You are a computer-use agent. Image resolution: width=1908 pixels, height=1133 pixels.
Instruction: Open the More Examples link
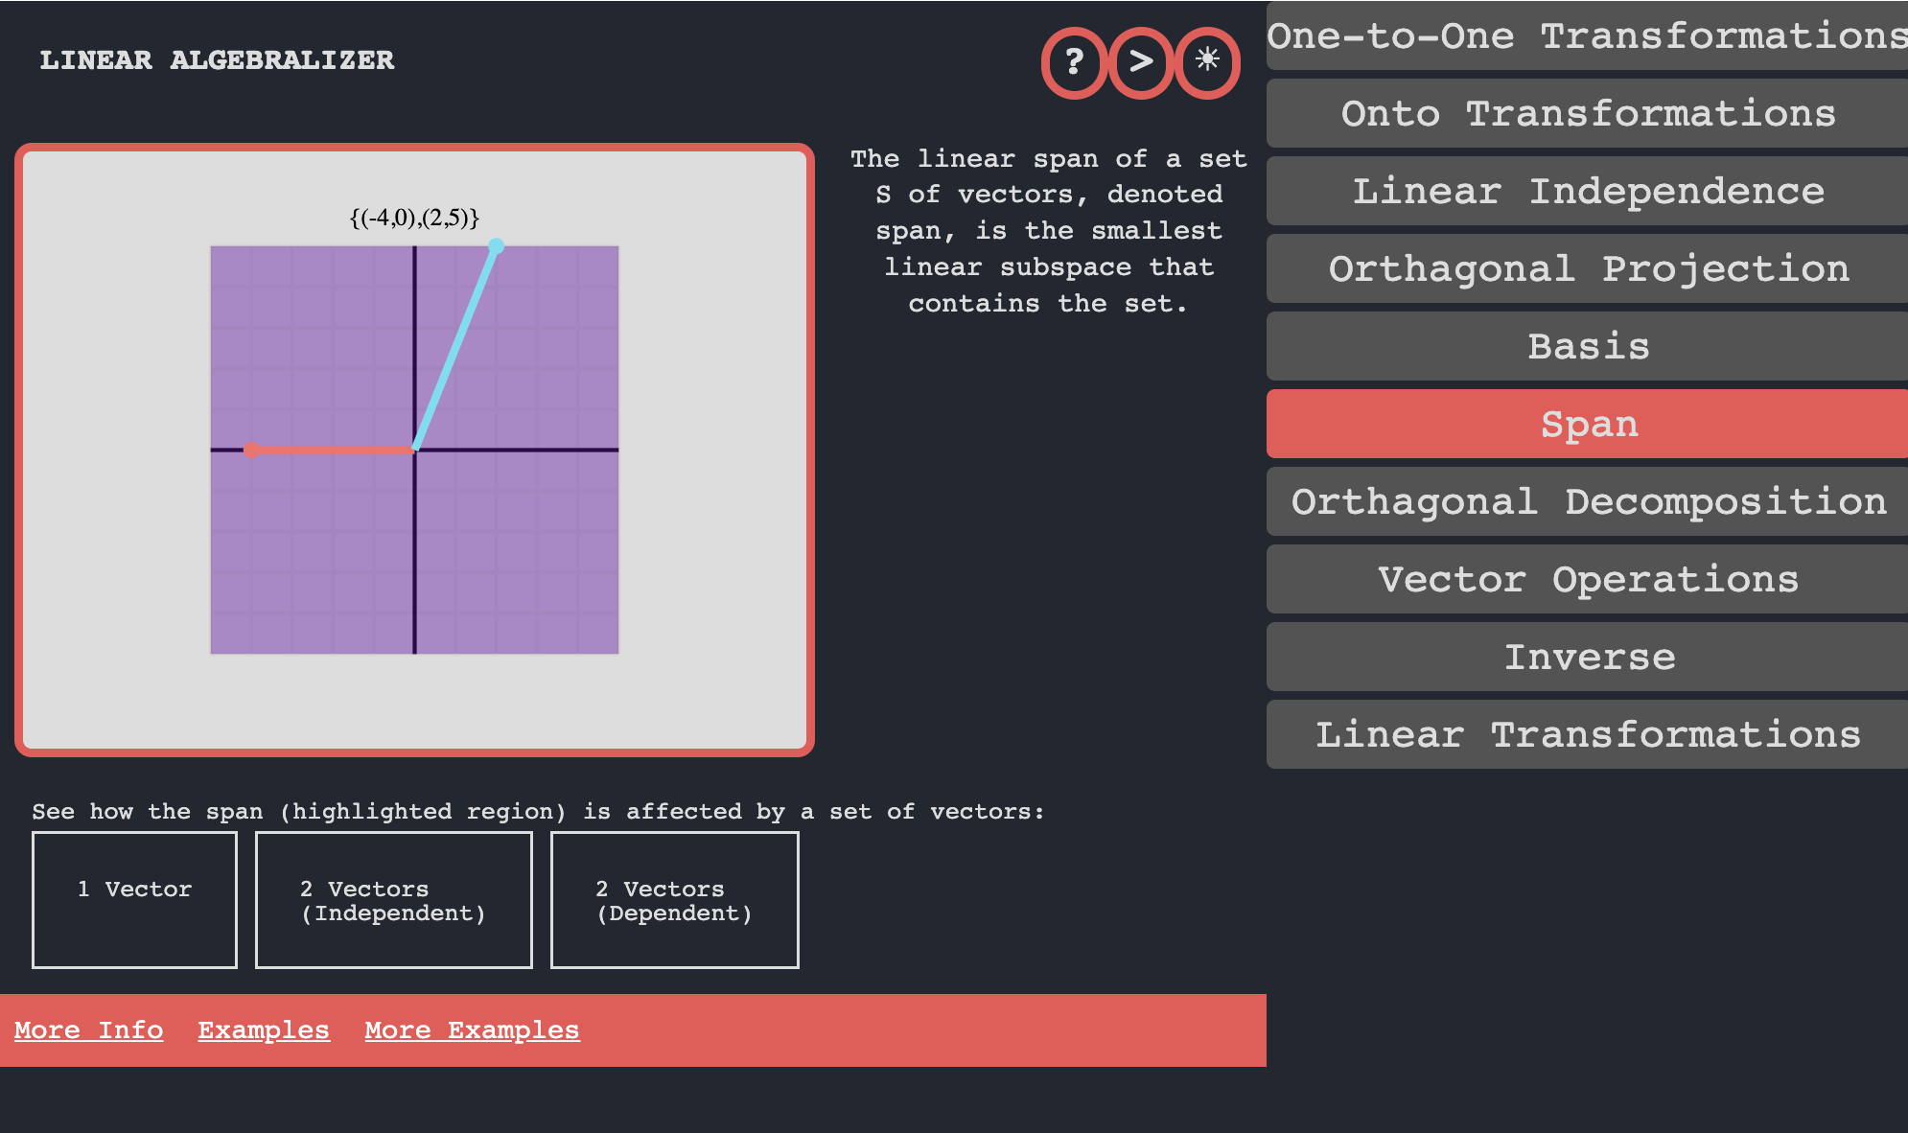(472, 1030)
